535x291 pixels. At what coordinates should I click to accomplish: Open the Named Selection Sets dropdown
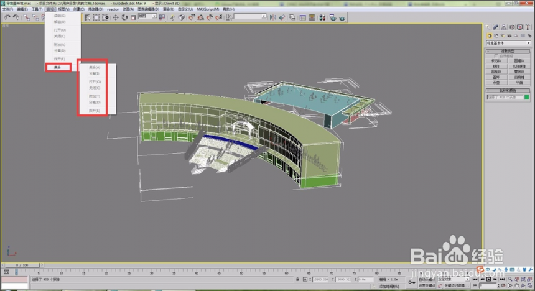250,16
